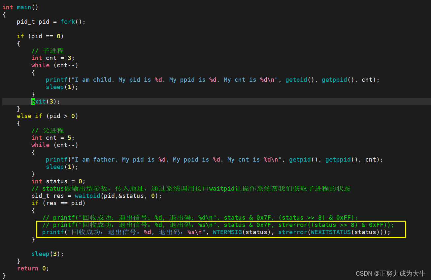Viewport: 431px width, 280px height.
Task: Click the '// 父进程' comment
Action: tap(48, 130)
